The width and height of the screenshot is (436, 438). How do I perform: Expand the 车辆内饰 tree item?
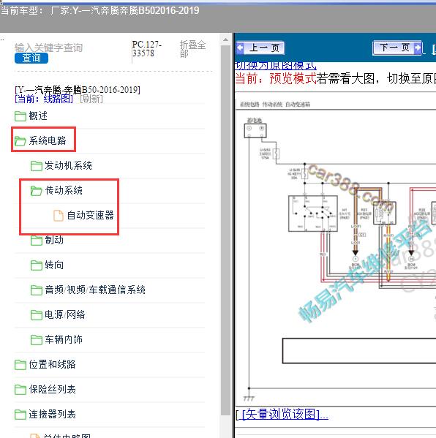64,340
